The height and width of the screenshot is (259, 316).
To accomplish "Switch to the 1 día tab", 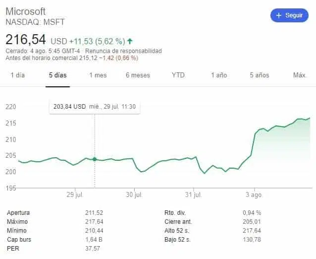I will point(17,75).
